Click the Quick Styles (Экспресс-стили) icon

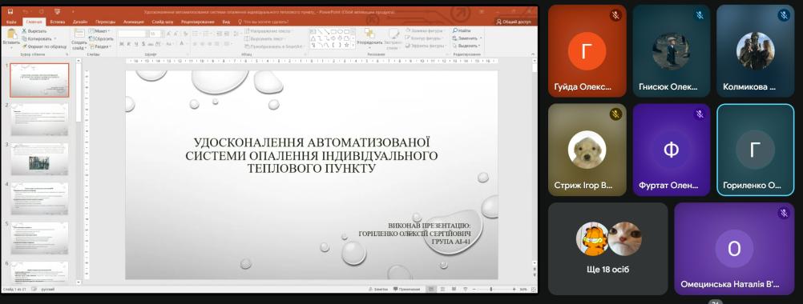pyautogui.click(x=393, y=34)
